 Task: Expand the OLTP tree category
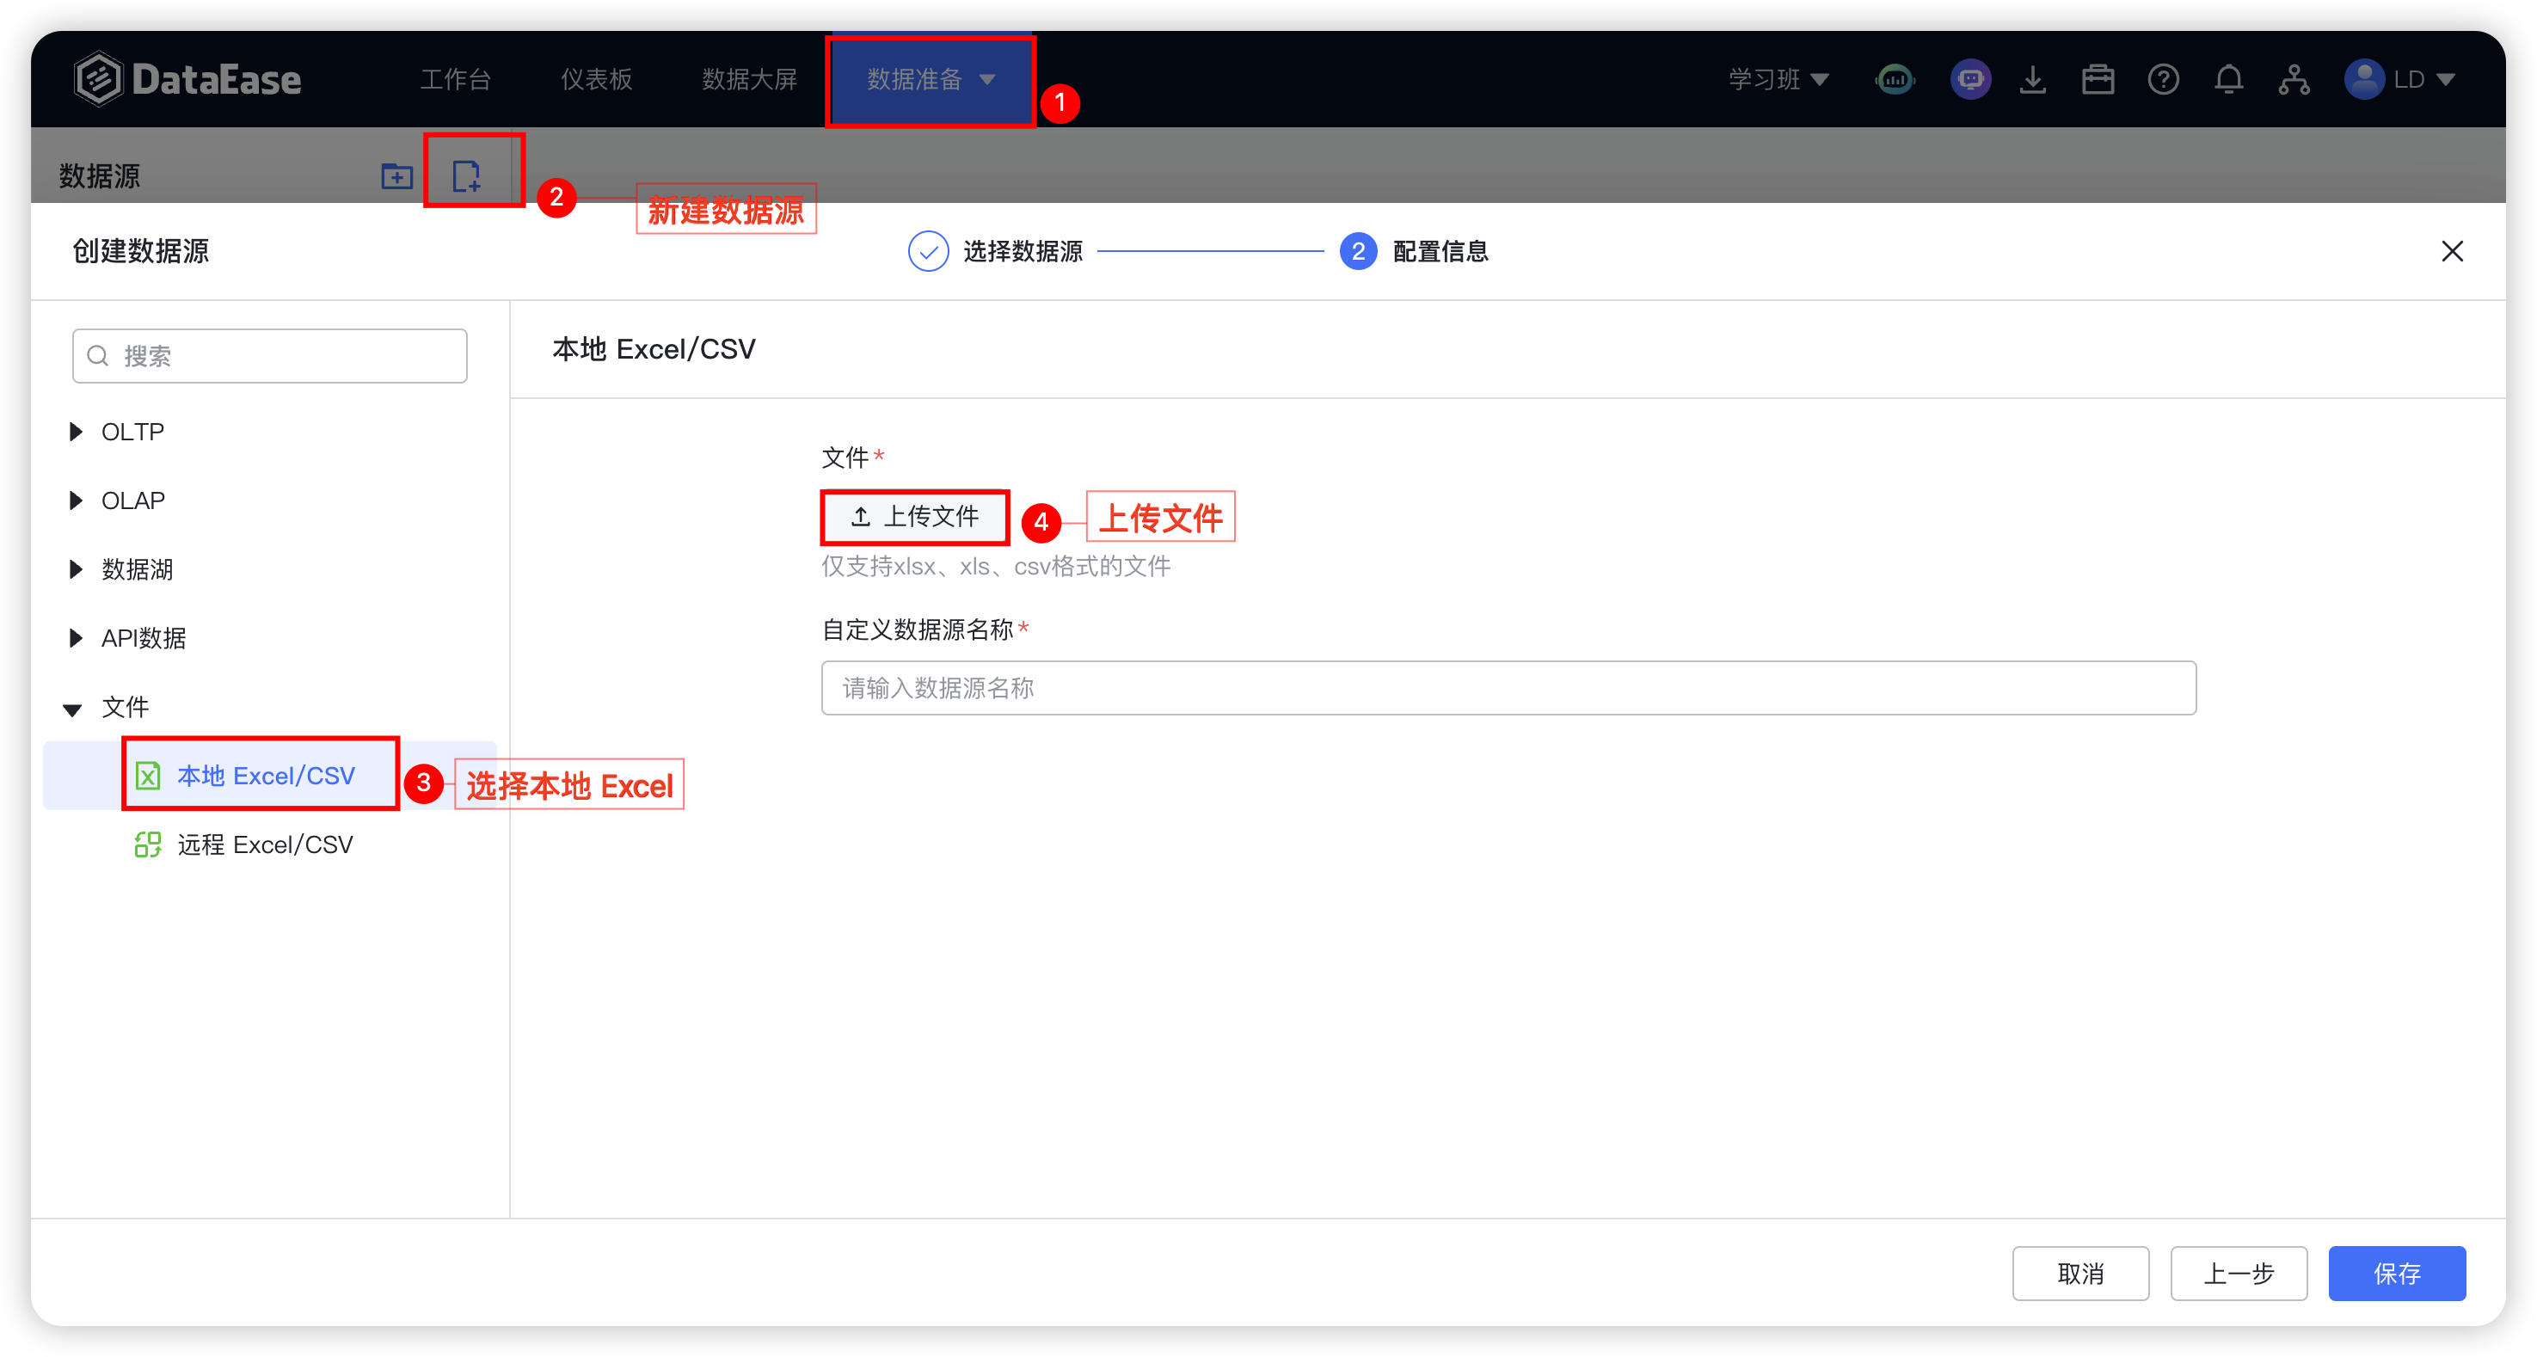76,433
